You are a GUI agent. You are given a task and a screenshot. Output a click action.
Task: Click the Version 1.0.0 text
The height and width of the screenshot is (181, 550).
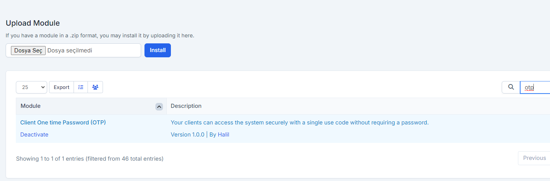tap(187, 135)
